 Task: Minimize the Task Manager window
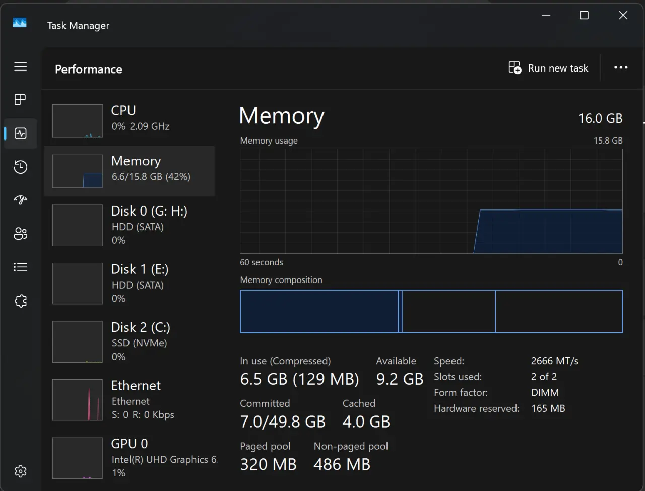tap(545, 15)
